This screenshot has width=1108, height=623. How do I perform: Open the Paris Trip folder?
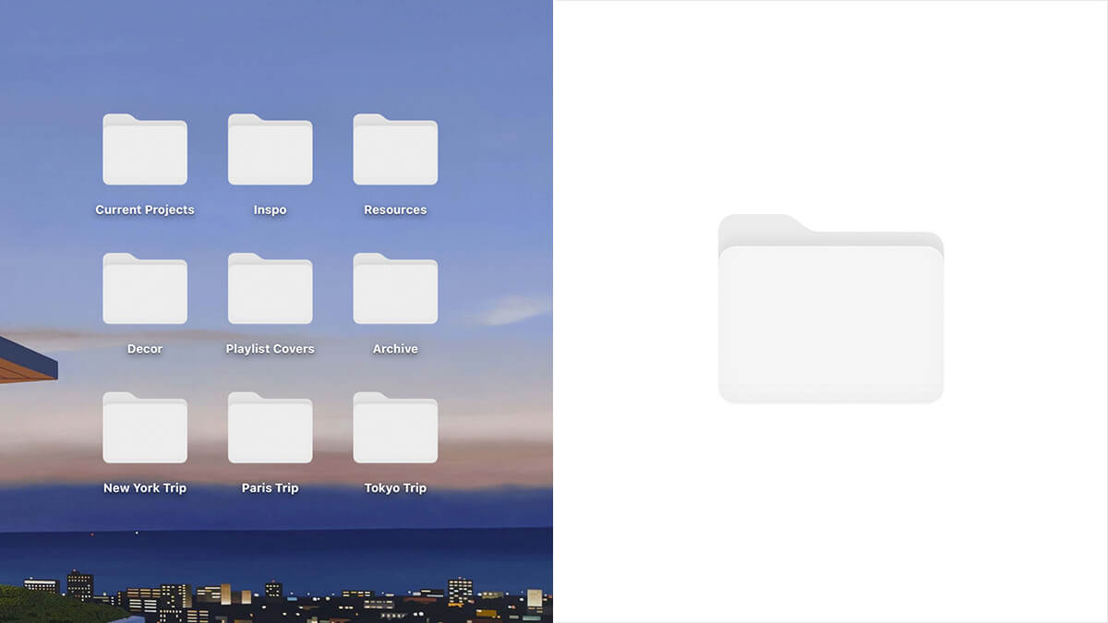[x=270, y=427]
